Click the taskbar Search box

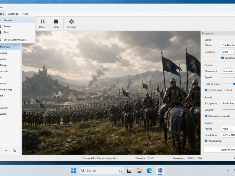click(102, 171)
